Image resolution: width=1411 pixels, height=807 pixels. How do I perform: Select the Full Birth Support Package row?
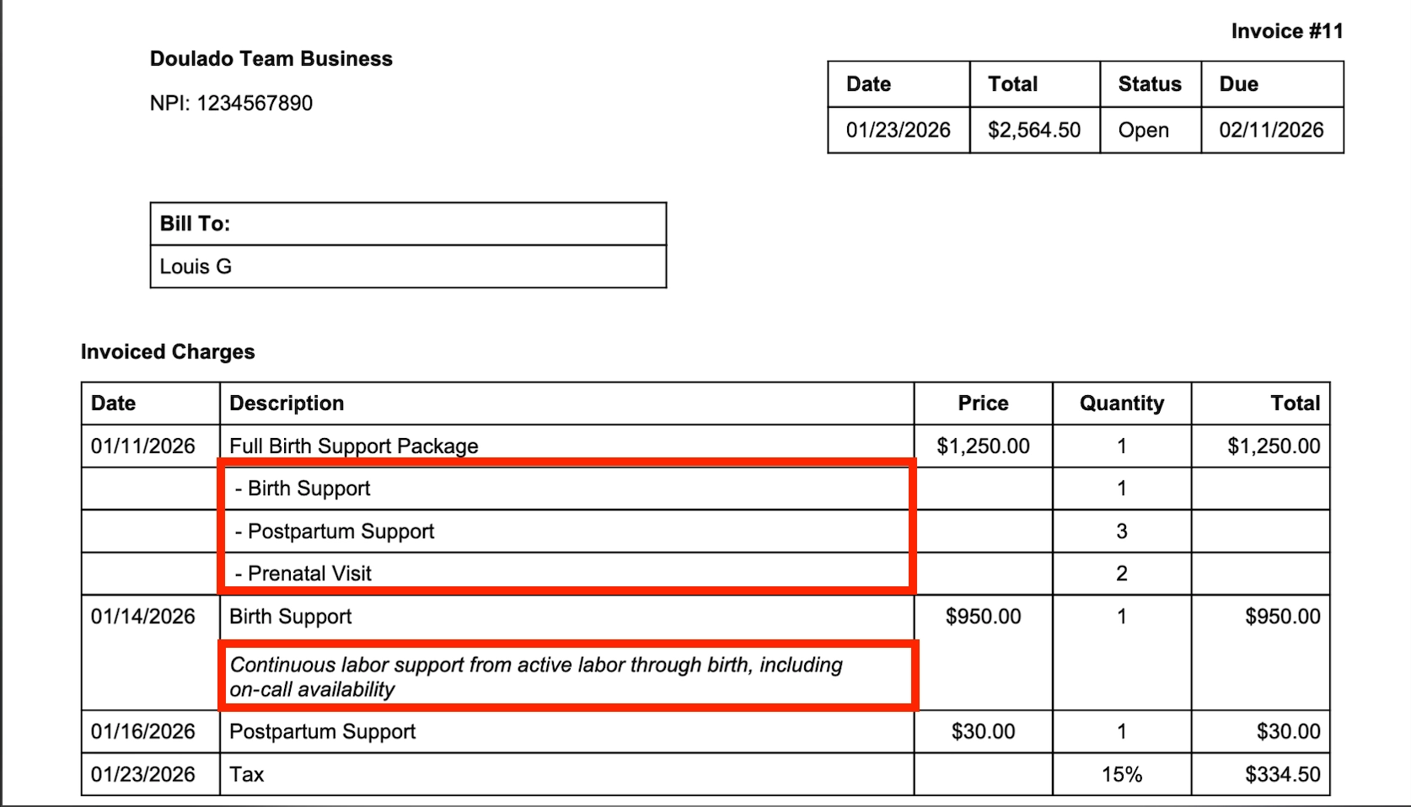coord(705,446)
